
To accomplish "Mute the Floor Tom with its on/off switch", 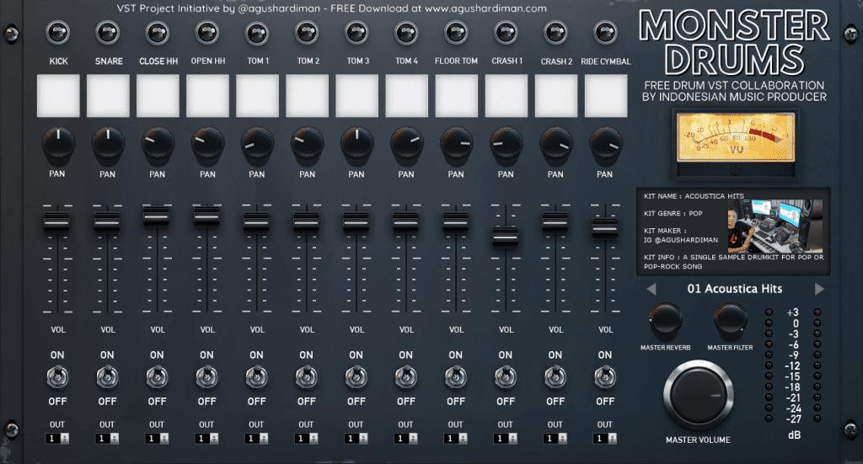I will pos(456,377).
